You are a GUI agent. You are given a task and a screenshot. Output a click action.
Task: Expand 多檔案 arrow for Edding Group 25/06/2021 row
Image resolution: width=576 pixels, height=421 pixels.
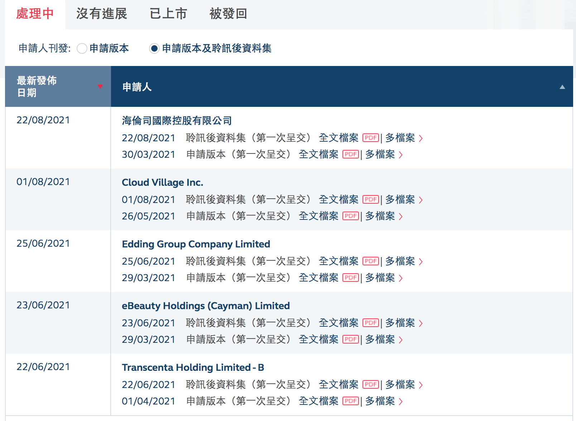[x=421, y=262]
